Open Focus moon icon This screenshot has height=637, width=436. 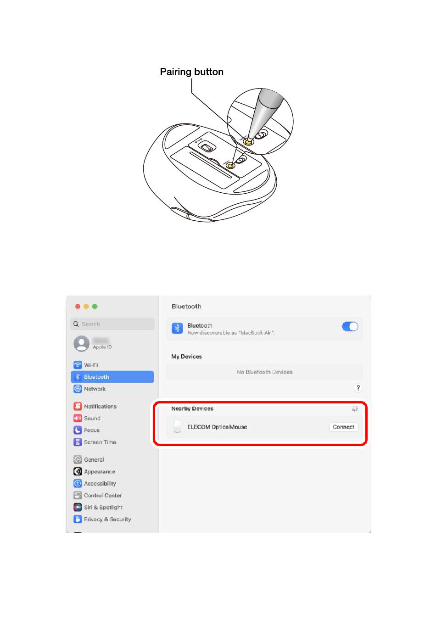[78, 430]
